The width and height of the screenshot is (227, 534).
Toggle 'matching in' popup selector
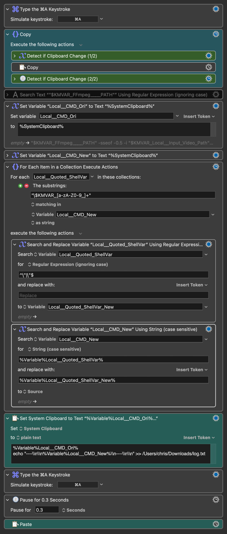click(46, 204)
